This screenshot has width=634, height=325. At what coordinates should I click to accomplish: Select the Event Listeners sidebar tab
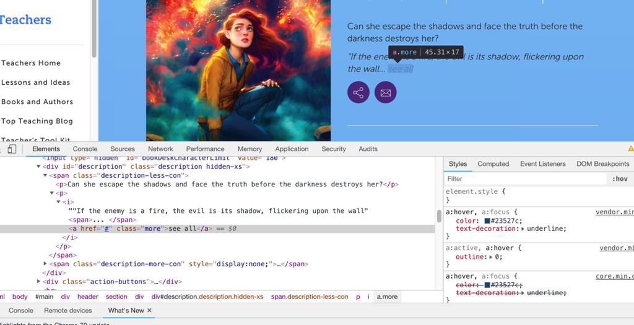click(x=542, y=163)
